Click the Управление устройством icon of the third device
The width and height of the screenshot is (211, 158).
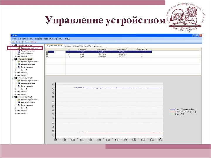19,81
